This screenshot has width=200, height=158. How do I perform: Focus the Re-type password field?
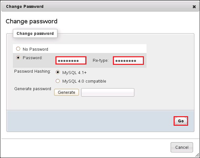(x=128, y=61)
